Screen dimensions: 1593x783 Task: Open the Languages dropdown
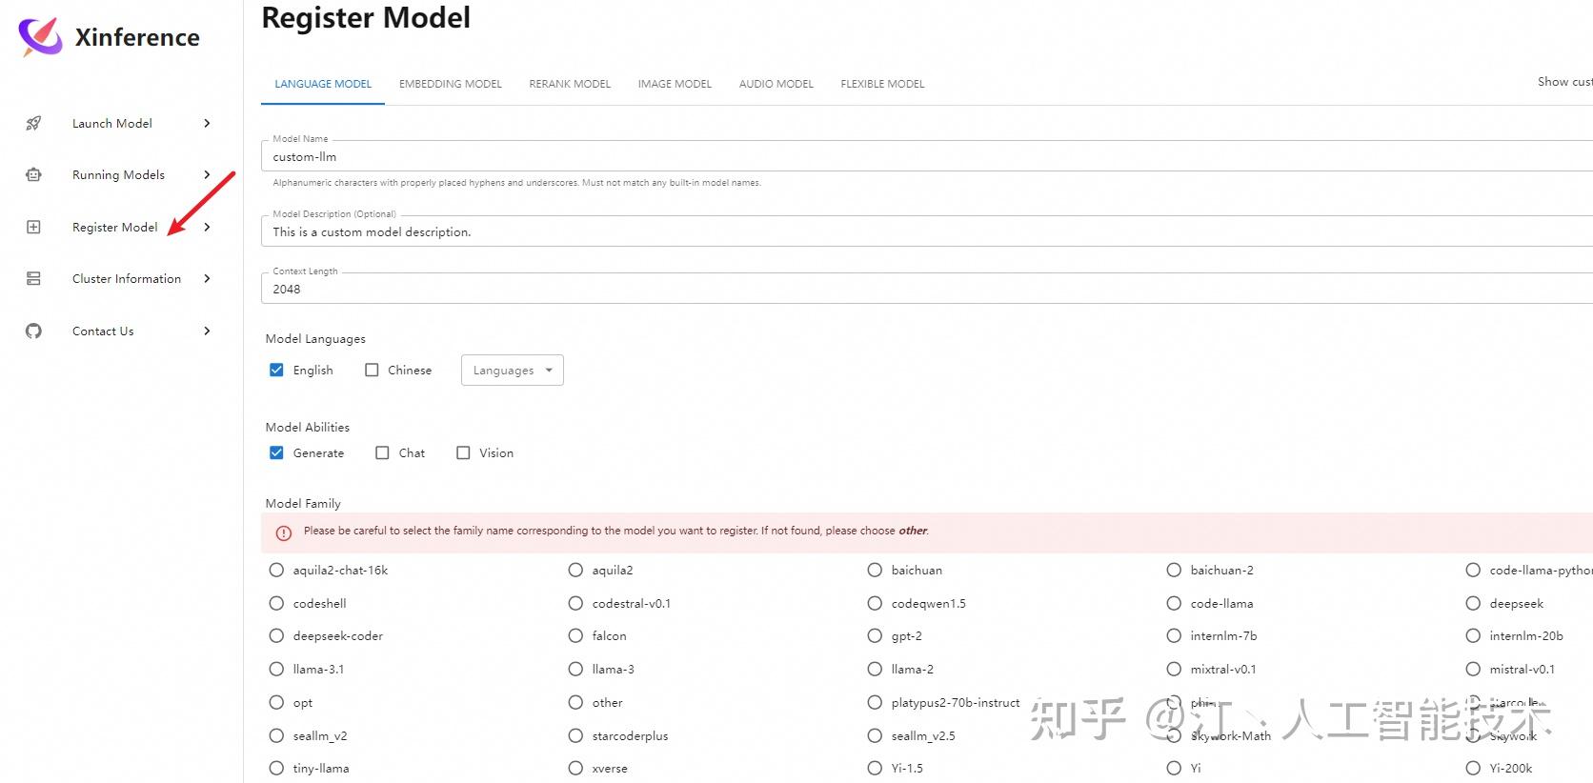[512, 370]
